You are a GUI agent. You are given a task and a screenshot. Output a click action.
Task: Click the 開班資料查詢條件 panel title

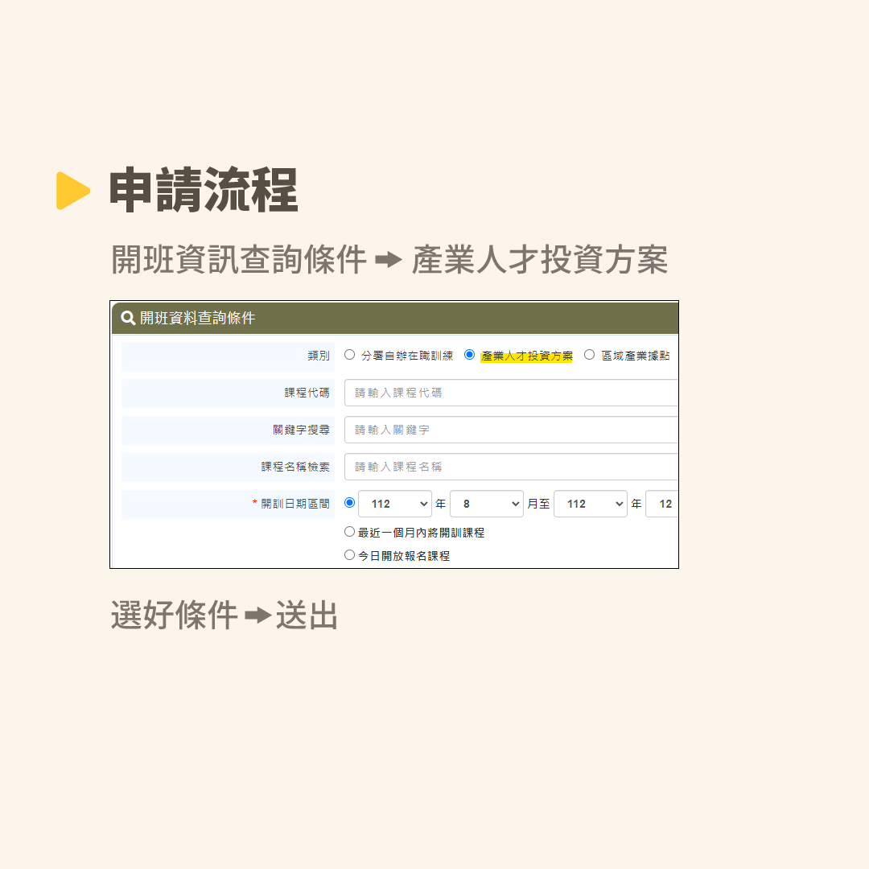(197, 318)
